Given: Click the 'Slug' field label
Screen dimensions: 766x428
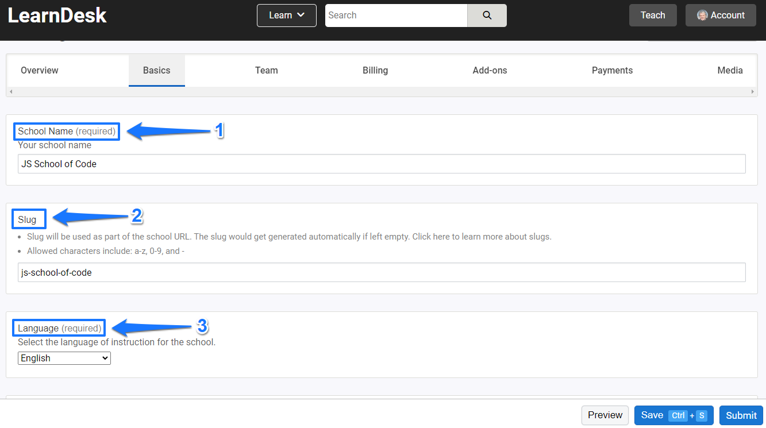Looking at the screenshot, I should point(27,219).
